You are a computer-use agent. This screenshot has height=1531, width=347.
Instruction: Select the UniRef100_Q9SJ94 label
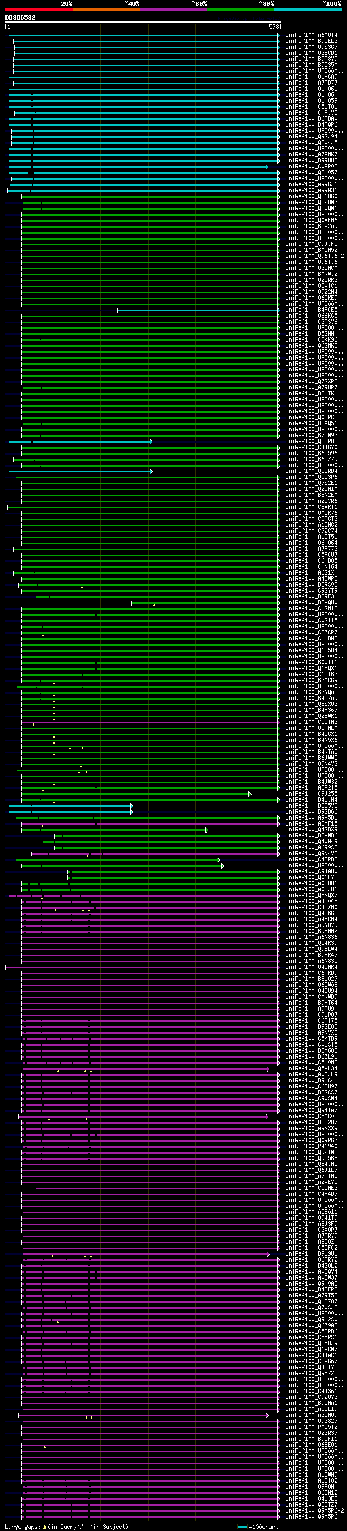coord(311,137)
